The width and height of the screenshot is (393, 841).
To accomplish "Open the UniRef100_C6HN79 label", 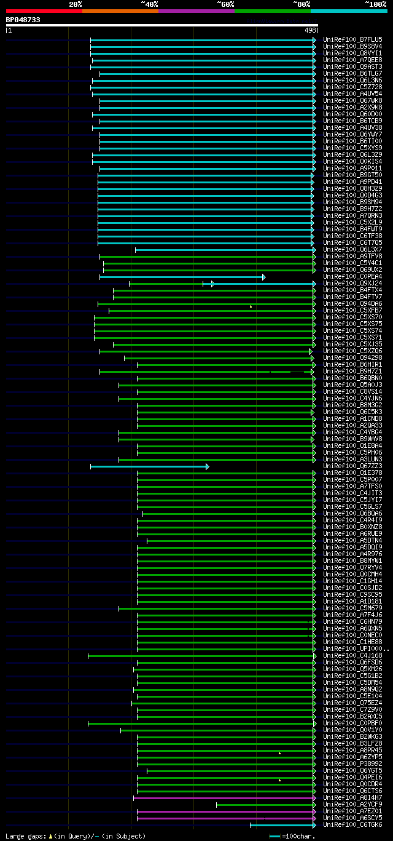I will coord(352,622).
